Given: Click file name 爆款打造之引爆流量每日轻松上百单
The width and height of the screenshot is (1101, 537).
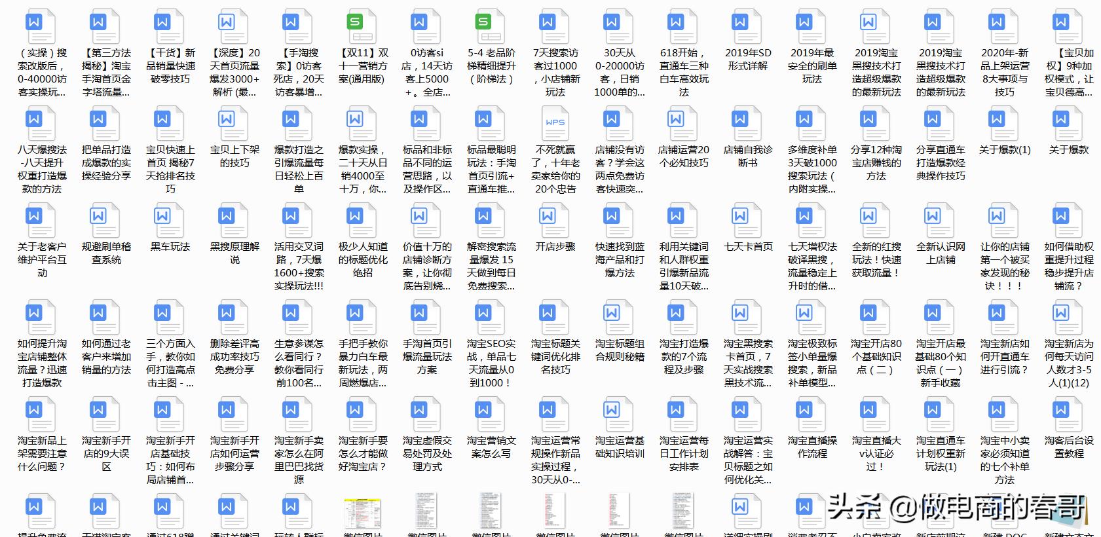Looking at the screenshot, I should click(x=299, y=170).
